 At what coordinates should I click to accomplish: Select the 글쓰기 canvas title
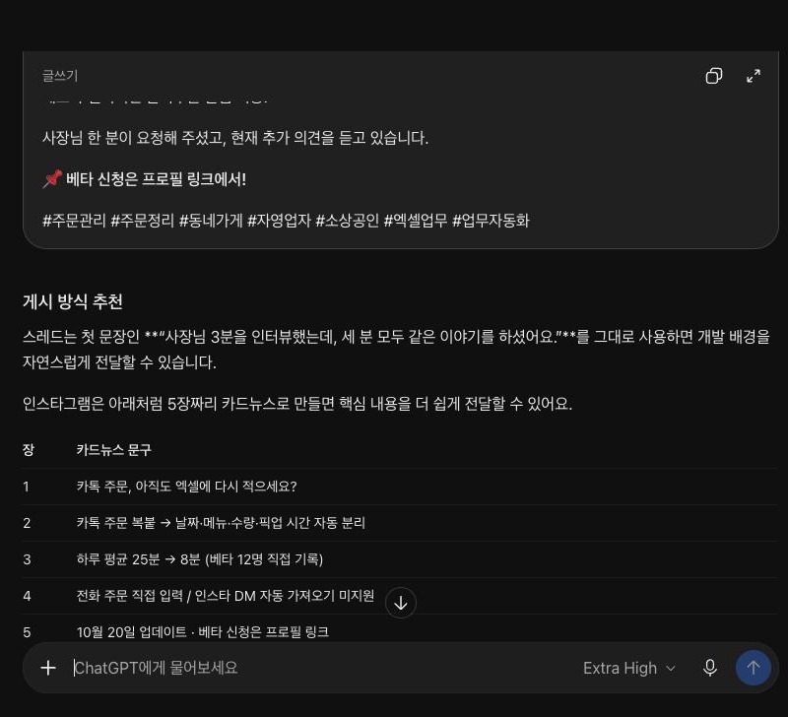click(x=60, y=76)
